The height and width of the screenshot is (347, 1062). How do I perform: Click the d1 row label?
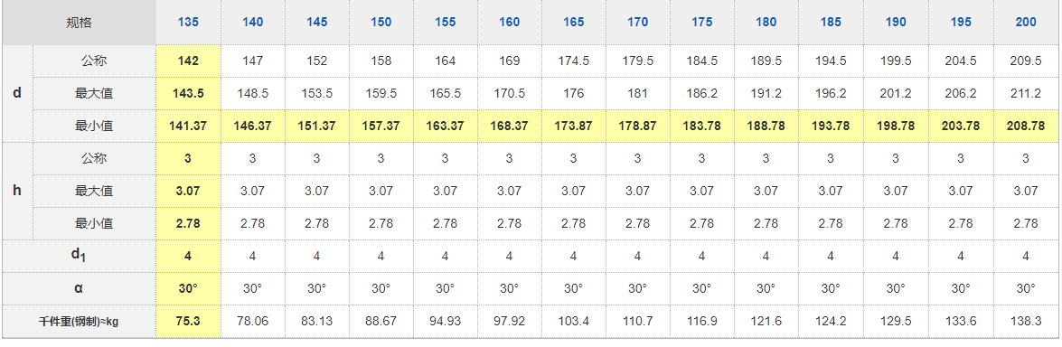point(79,257)
